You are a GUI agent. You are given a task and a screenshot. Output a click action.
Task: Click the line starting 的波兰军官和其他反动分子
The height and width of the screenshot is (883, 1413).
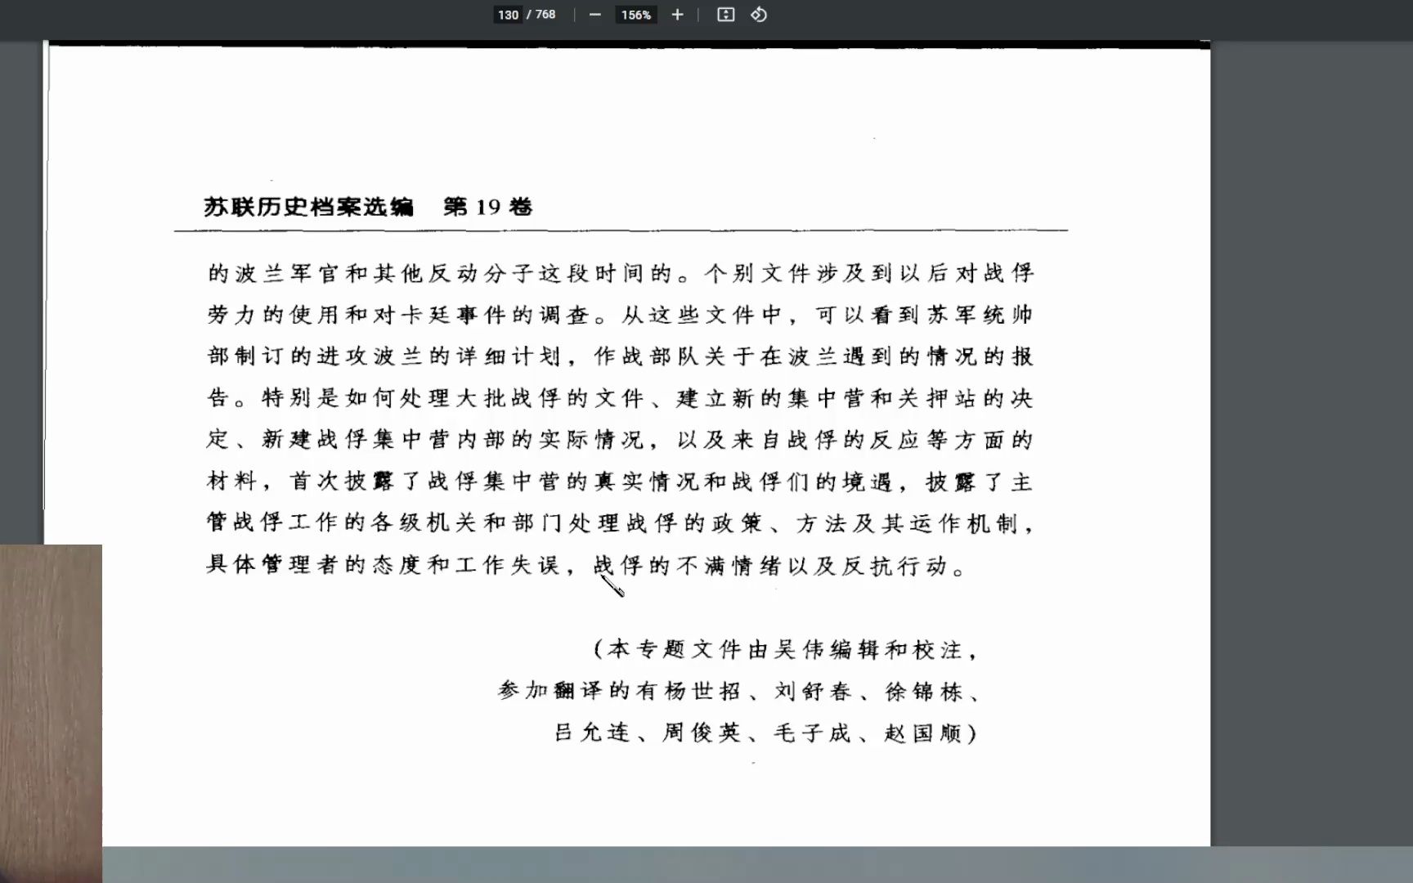[621, 273]
